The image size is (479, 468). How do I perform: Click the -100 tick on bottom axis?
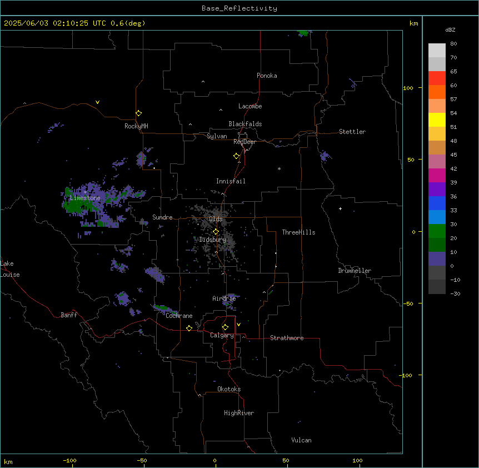[x=70, y=460]
